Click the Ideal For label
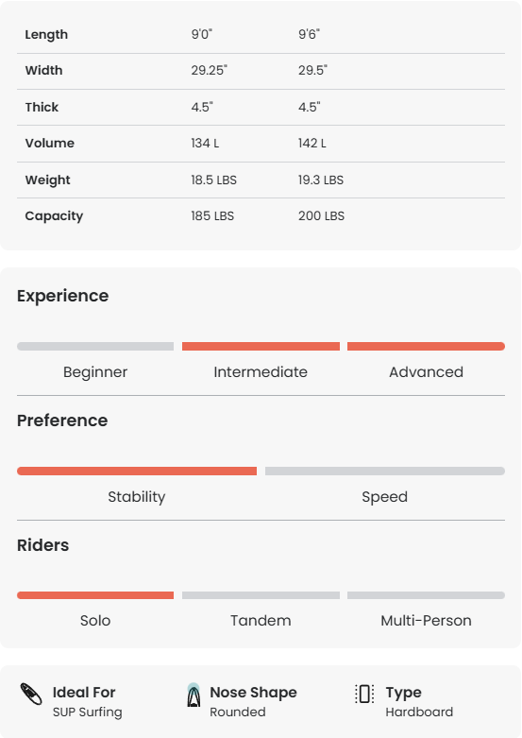The height and width of the screenshot is (738, 522). (x=84, y=693)
